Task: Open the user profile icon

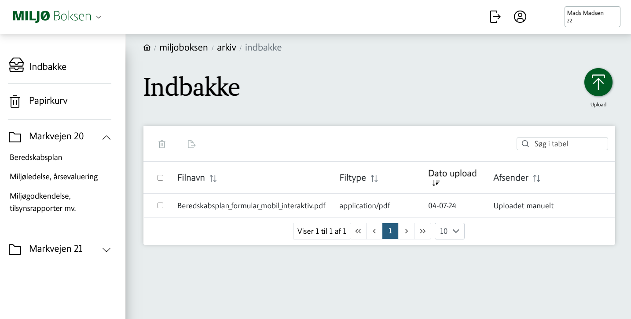Action: tap(520, 17)
